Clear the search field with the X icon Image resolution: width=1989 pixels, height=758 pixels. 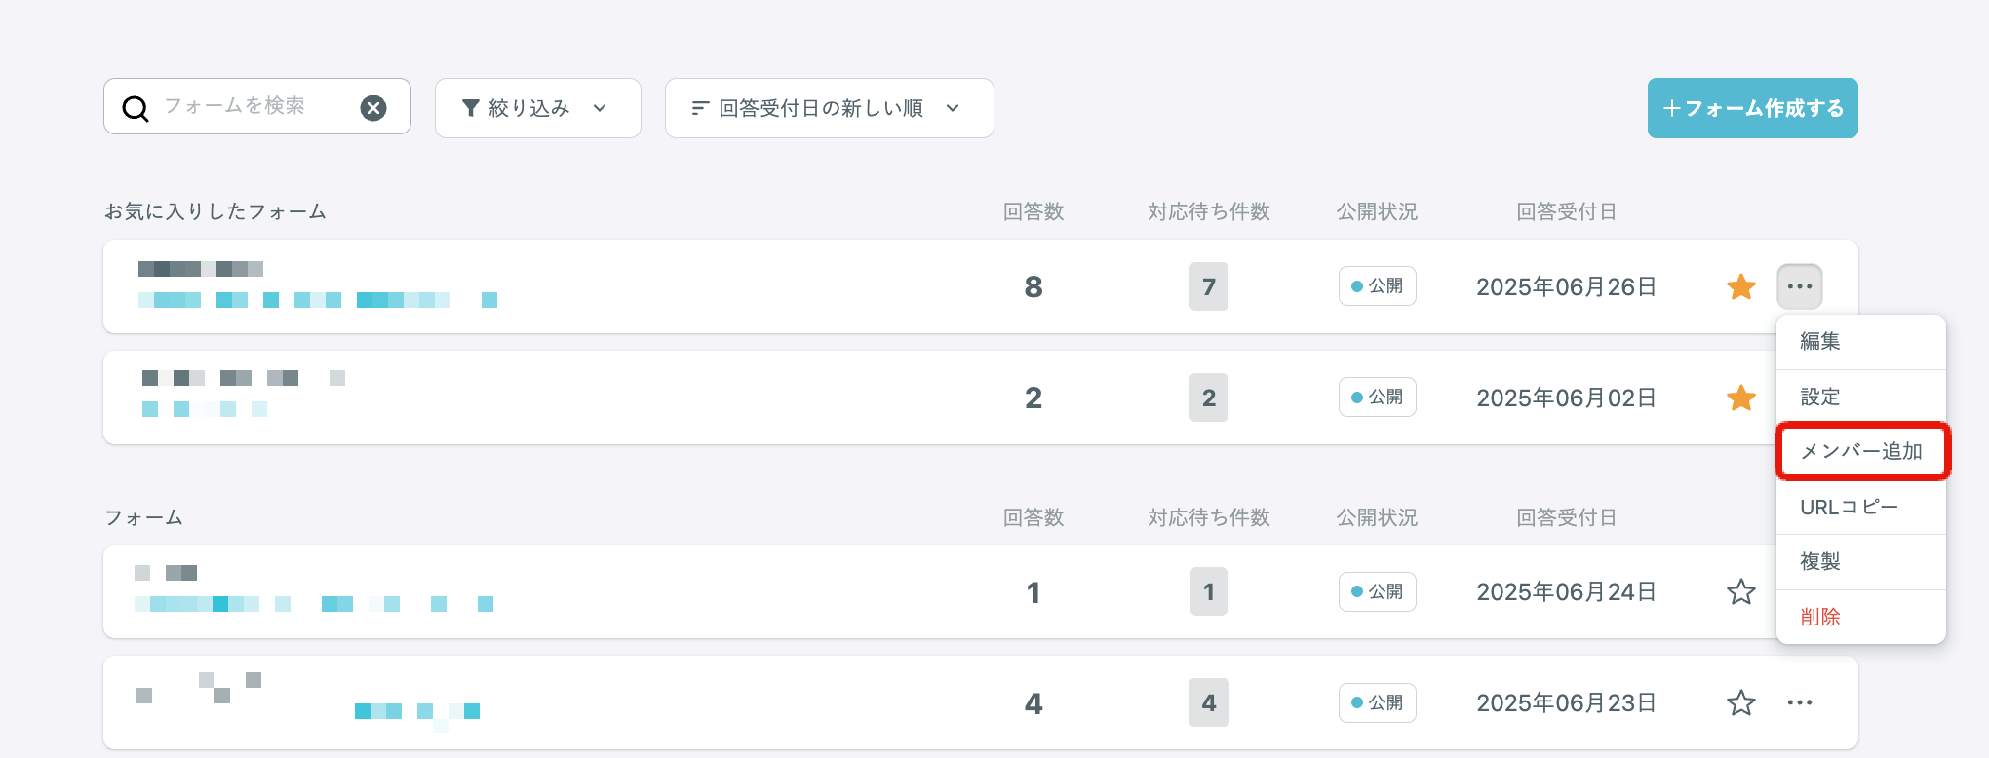(373, 108)
